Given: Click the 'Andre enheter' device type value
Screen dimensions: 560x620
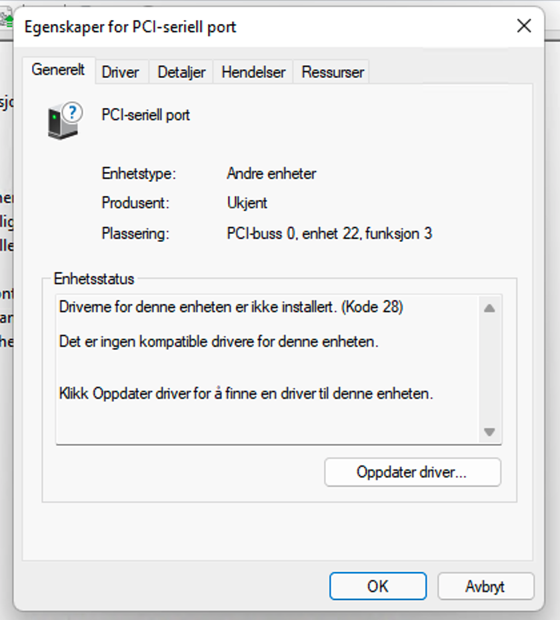Looking at the screenshot, I should tap(271, 173).
